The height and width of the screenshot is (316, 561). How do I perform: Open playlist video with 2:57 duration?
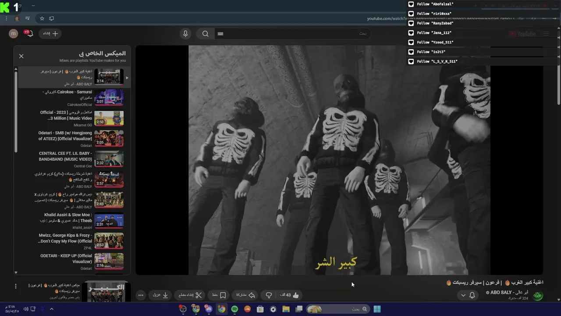pos(109,180)
